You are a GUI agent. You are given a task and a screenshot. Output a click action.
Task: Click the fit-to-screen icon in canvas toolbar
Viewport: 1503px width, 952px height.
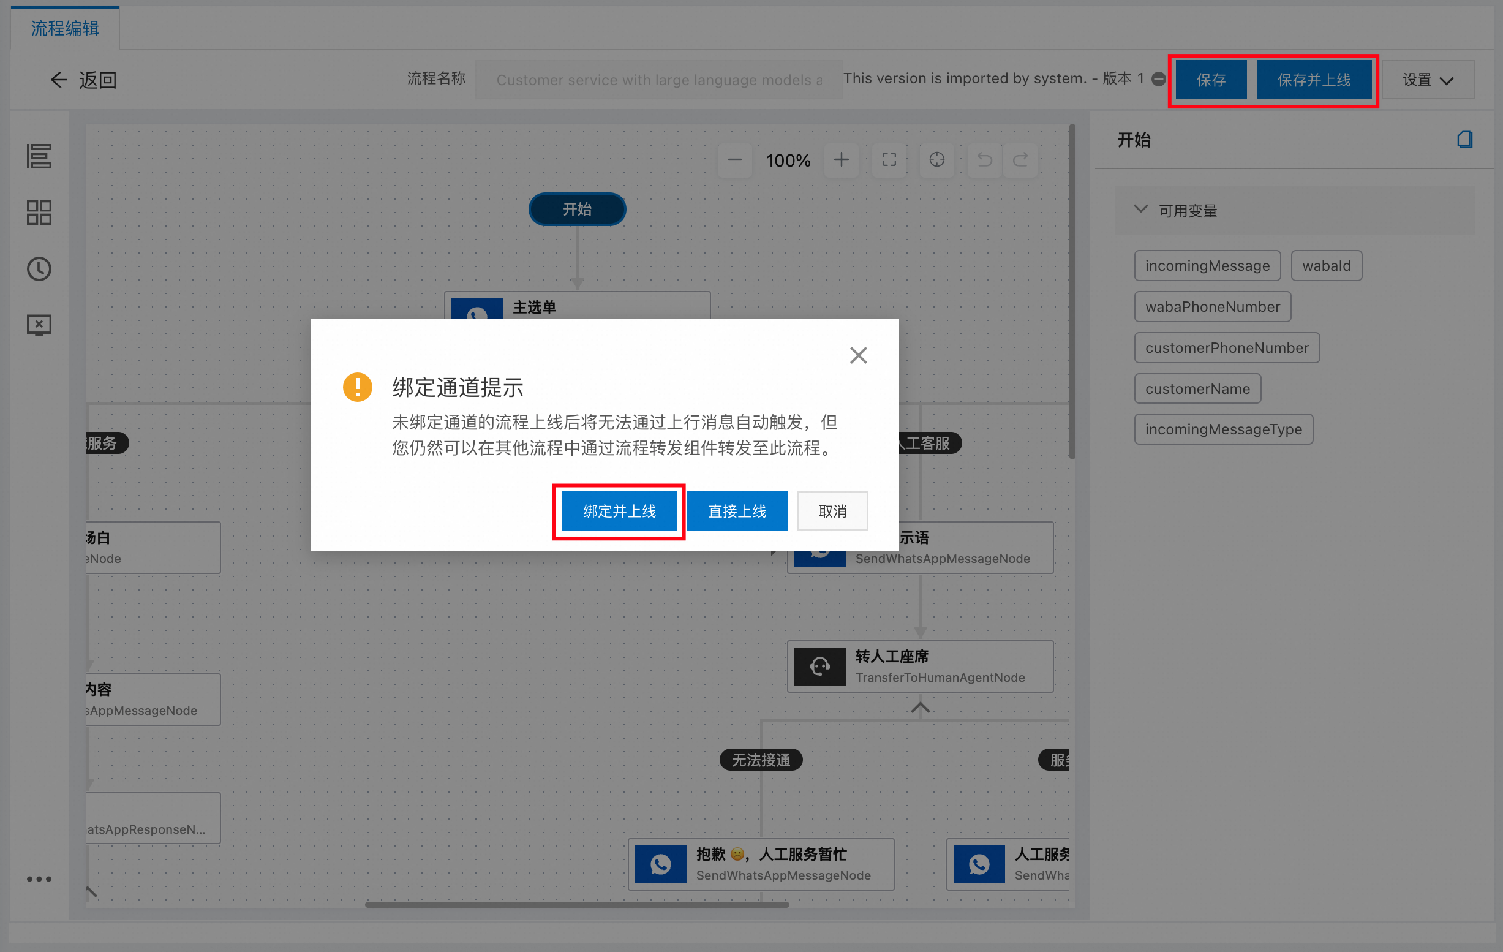(x=889, y=160)
